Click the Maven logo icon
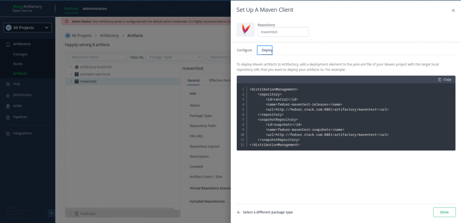The width and height of the screenshot is (461, 223). (x=246, y=30)
